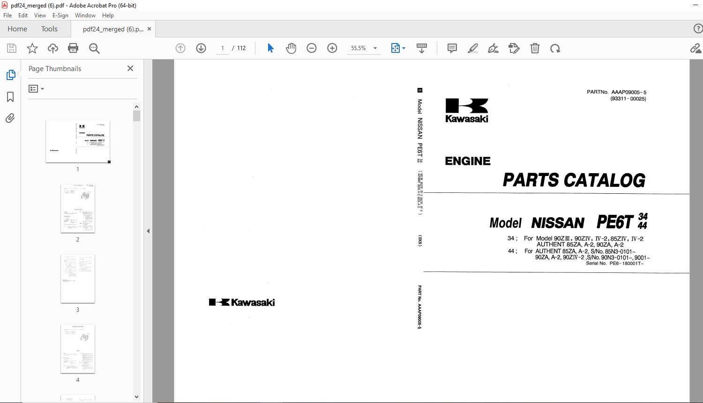Add a sticky note comment

click(452, 48)
